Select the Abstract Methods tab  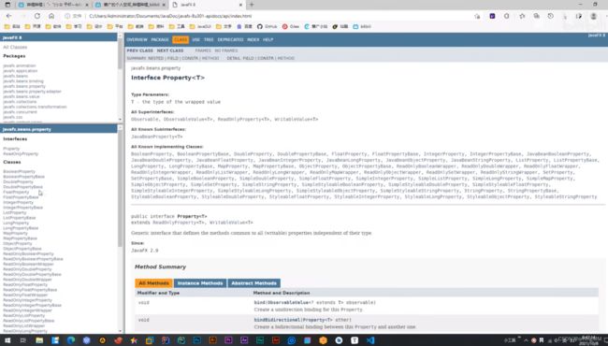pyautogui.click(x=254, y=283)
